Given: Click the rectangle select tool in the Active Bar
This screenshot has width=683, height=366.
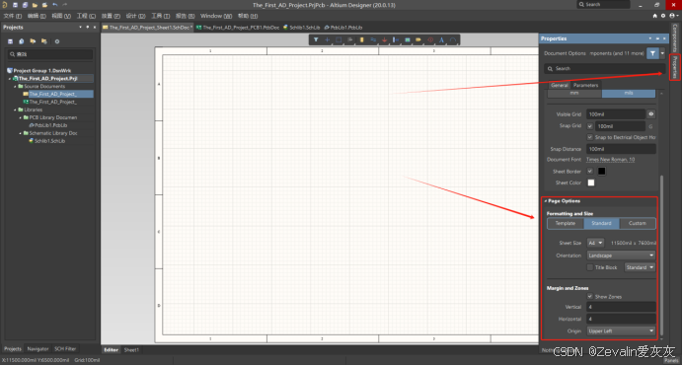Looking at the screenshot, I should click(x=339, y=40).
